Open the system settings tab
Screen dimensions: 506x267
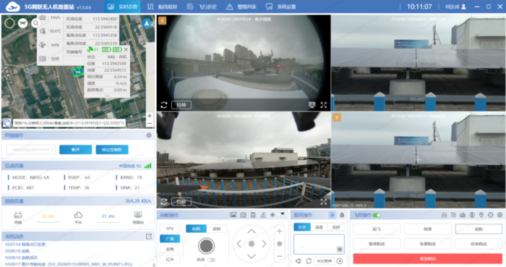(280, 7)
